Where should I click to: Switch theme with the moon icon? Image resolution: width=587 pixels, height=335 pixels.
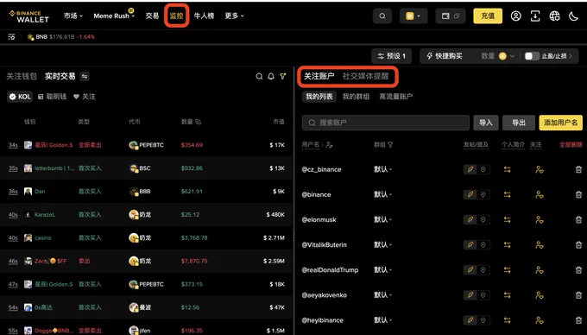tap(573, 16)
